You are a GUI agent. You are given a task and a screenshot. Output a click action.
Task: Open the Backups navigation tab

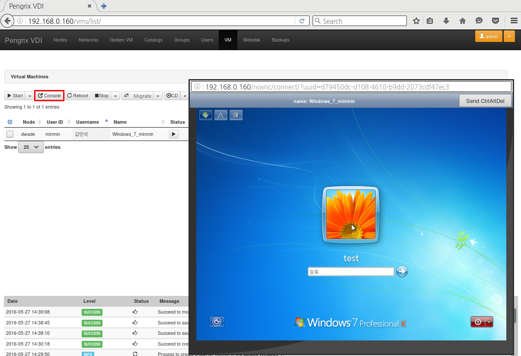(281, 40)
